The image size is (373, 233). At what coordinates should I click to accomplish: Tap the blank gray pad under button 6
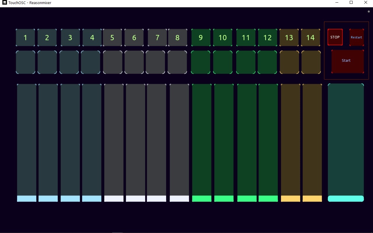coord(134,62)
